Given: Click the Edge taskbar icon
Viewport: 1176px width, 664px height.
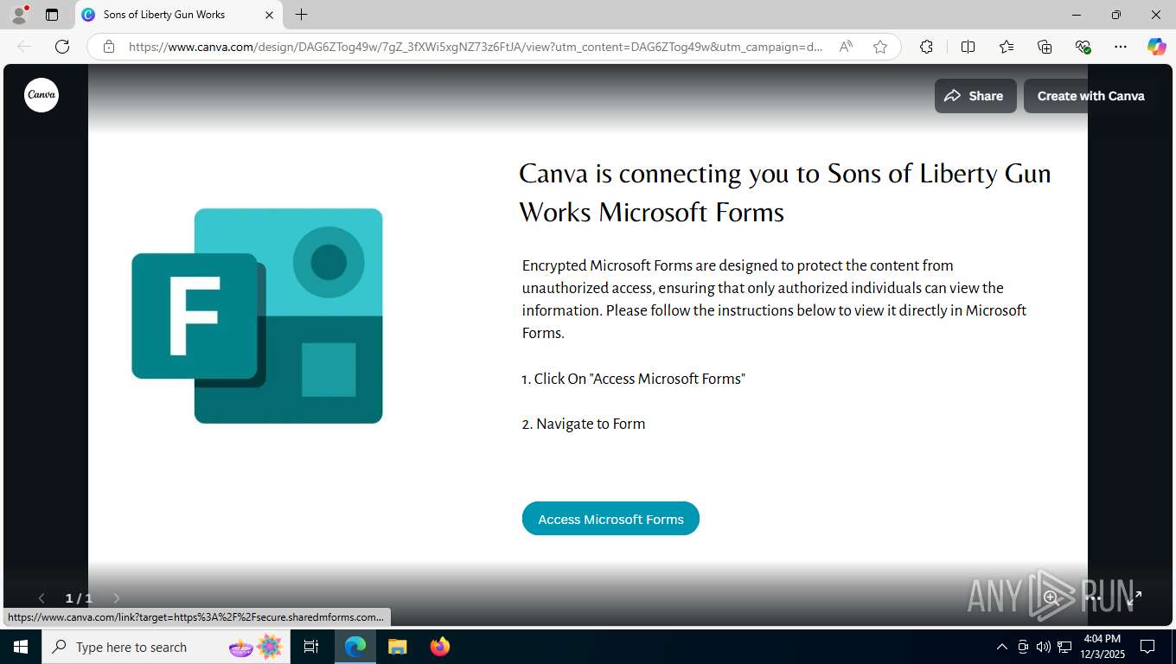Looking at the screenshot, I should coord(355,647).
